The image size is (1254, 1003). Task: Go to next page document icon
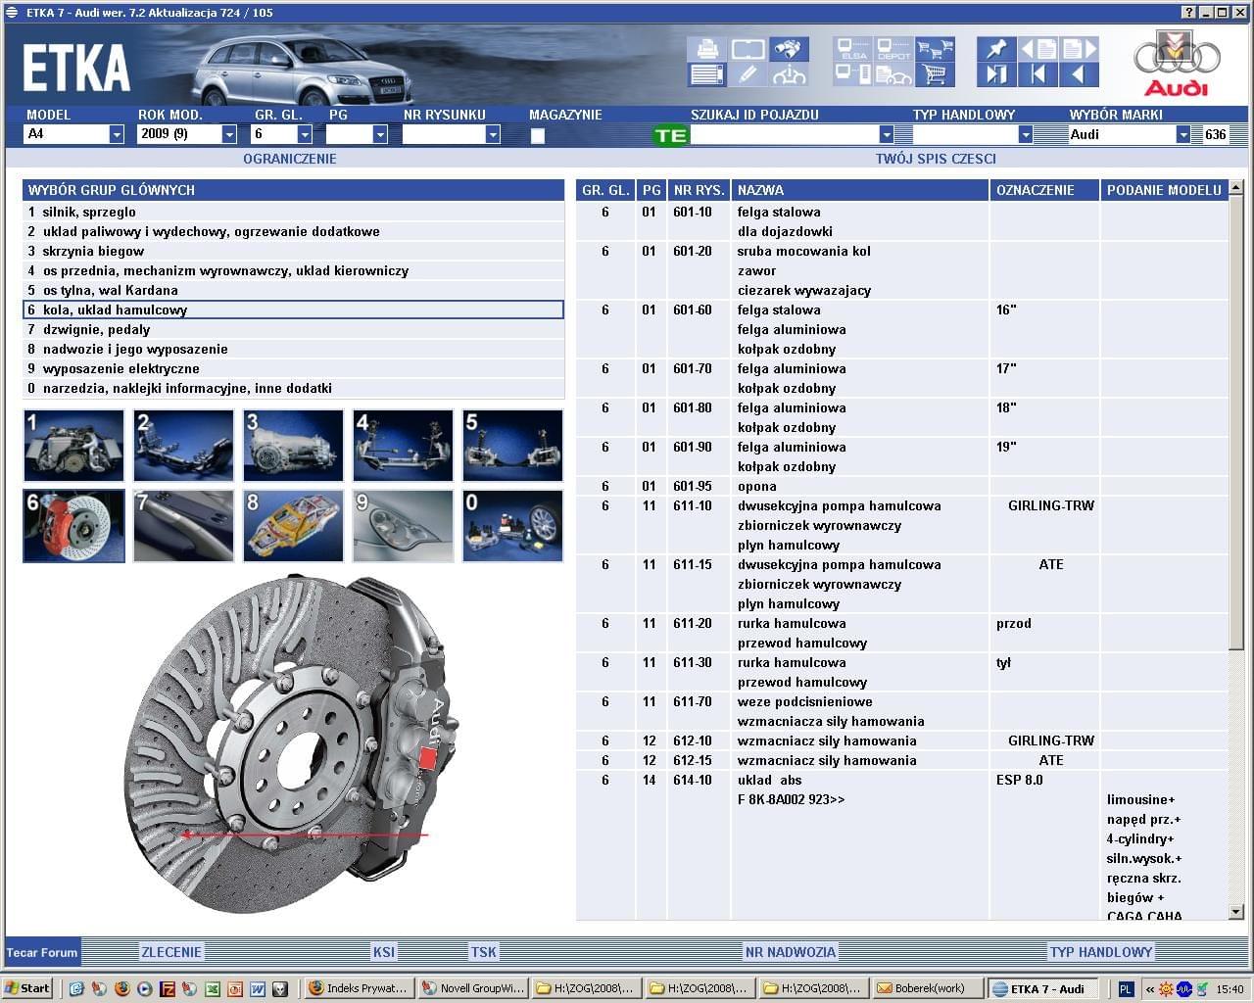point(1079,50)
